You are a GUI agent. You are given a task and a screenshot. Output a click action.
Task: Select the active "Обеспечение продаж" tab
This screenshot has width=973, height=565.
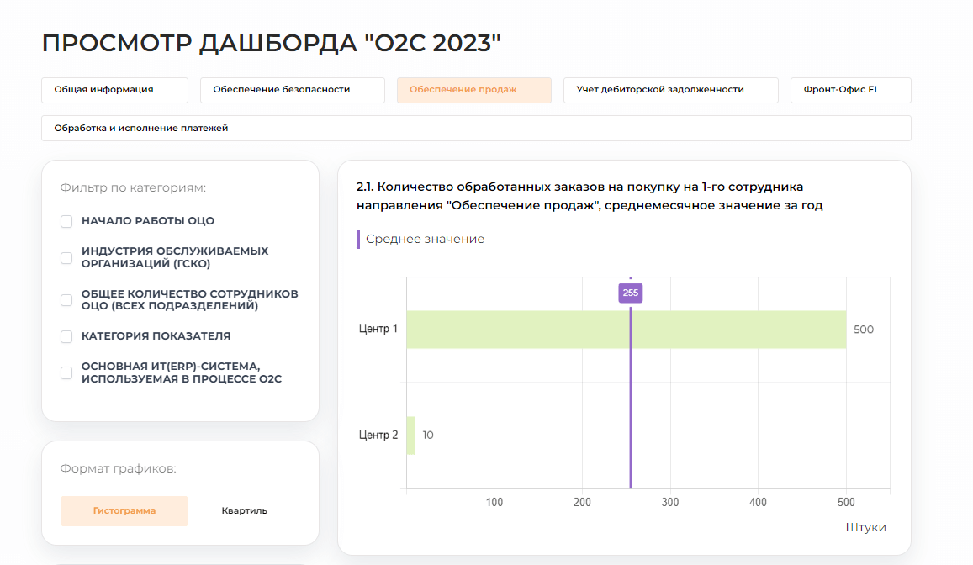pos(473,90)
